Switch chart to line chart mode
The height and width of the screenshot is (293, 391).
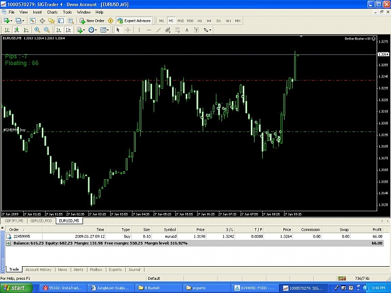[x=26, y=30]
